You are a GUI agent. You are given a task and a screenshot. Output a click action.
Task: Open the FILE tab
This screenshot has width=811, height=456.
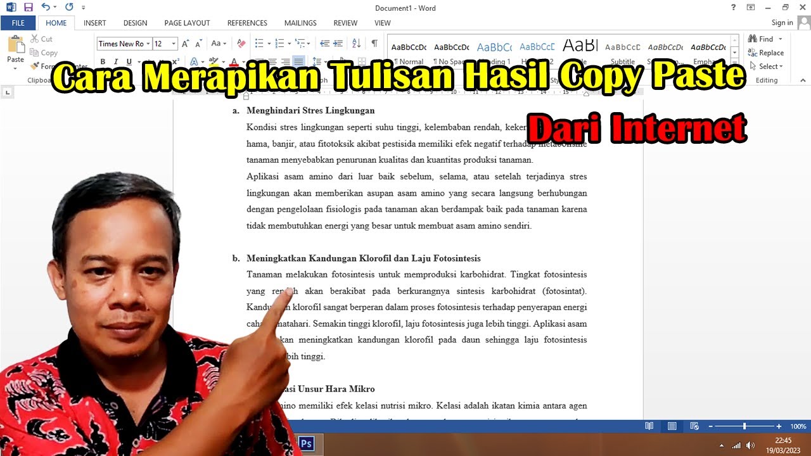18,23
